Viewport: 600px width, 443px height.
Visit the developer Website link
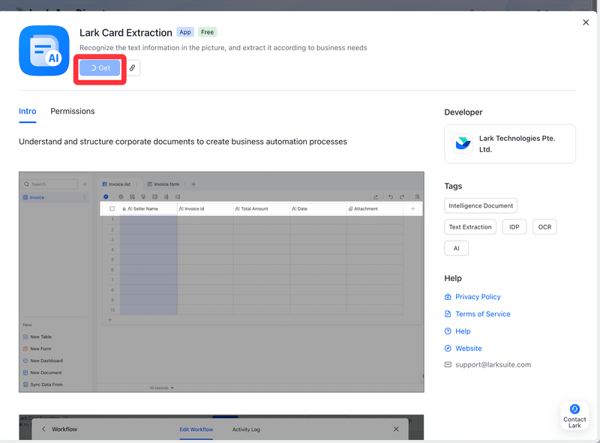pyautogui.click(x=468, y=349)
